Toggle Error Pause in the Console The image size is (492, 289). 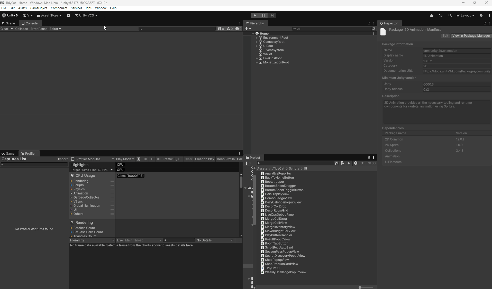39,29
